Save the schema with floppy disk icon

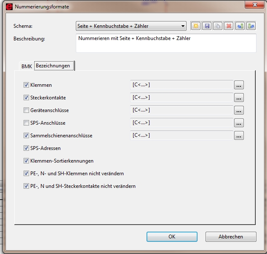[207, 26]
